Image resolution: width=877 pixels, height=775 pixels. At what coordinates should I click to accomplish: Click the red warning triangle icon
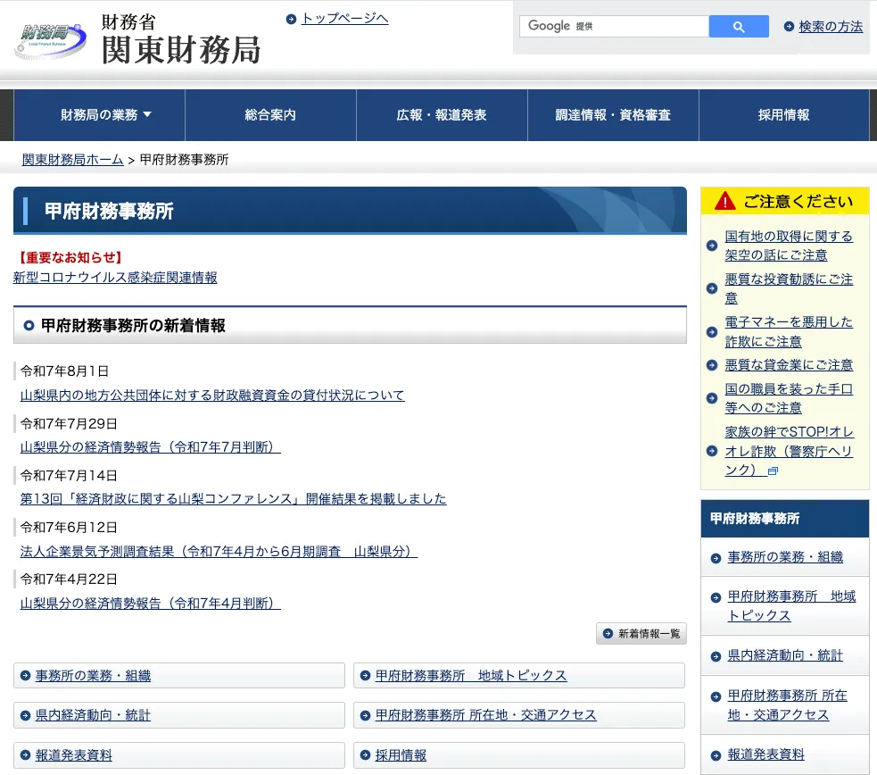[x=725, y=201]
